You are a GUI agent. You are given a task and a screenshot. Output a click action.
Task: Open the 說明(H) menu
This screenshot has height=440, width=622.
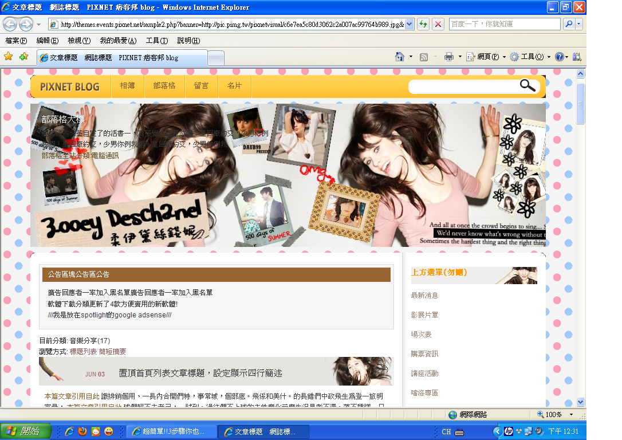click(x=188, y=41)
